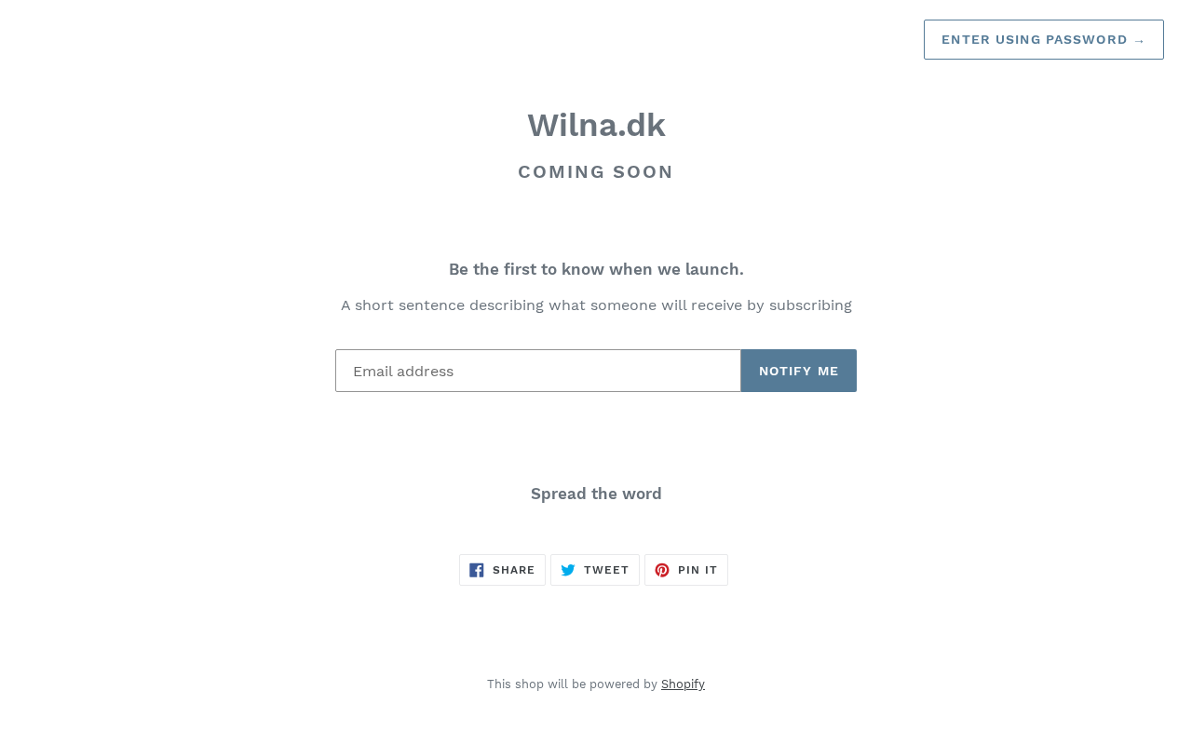This screenshot has width=1192, height=745.
Task: Click the word 'subscribing' in the description
Action: (810, 305)
